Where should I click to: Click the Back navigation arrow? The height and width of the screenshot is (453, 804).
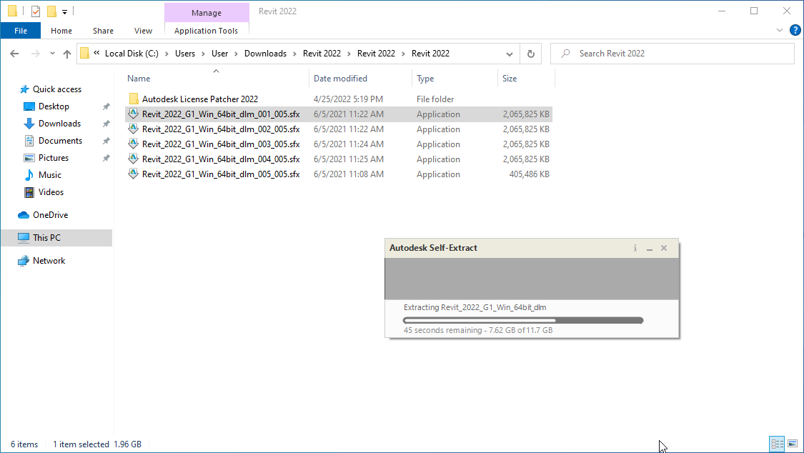[14, 54]
